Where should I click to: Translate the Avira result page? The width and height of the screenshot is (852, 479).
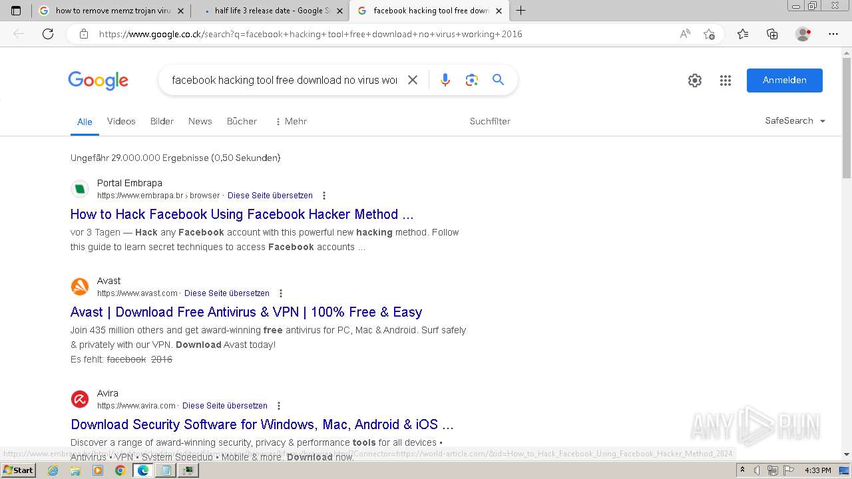(225, 406)
